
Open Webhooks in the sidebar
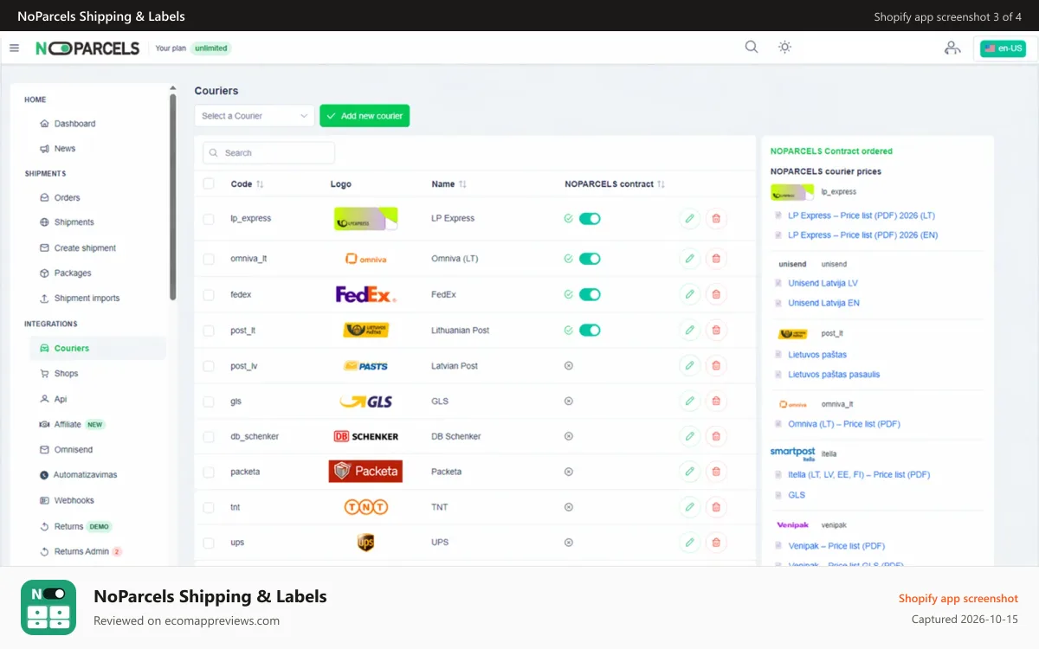[74, 500]
